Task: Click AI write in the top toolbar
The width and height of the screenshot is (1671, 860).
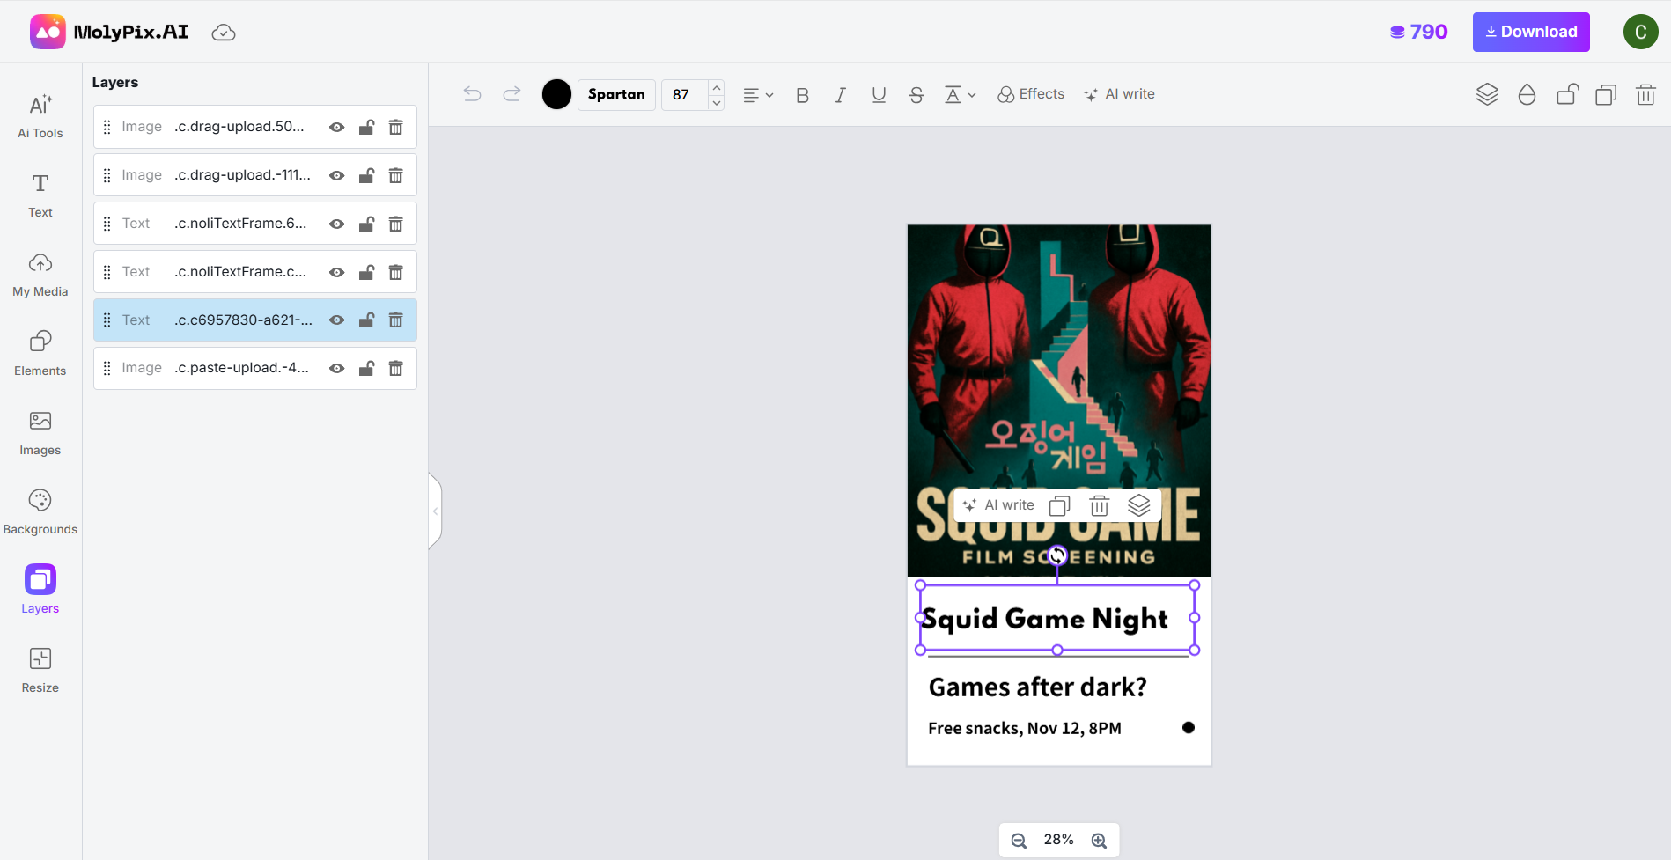Action: (1119, 94)
